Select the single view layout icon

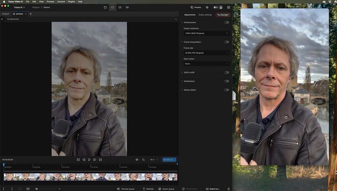[113, 7]
